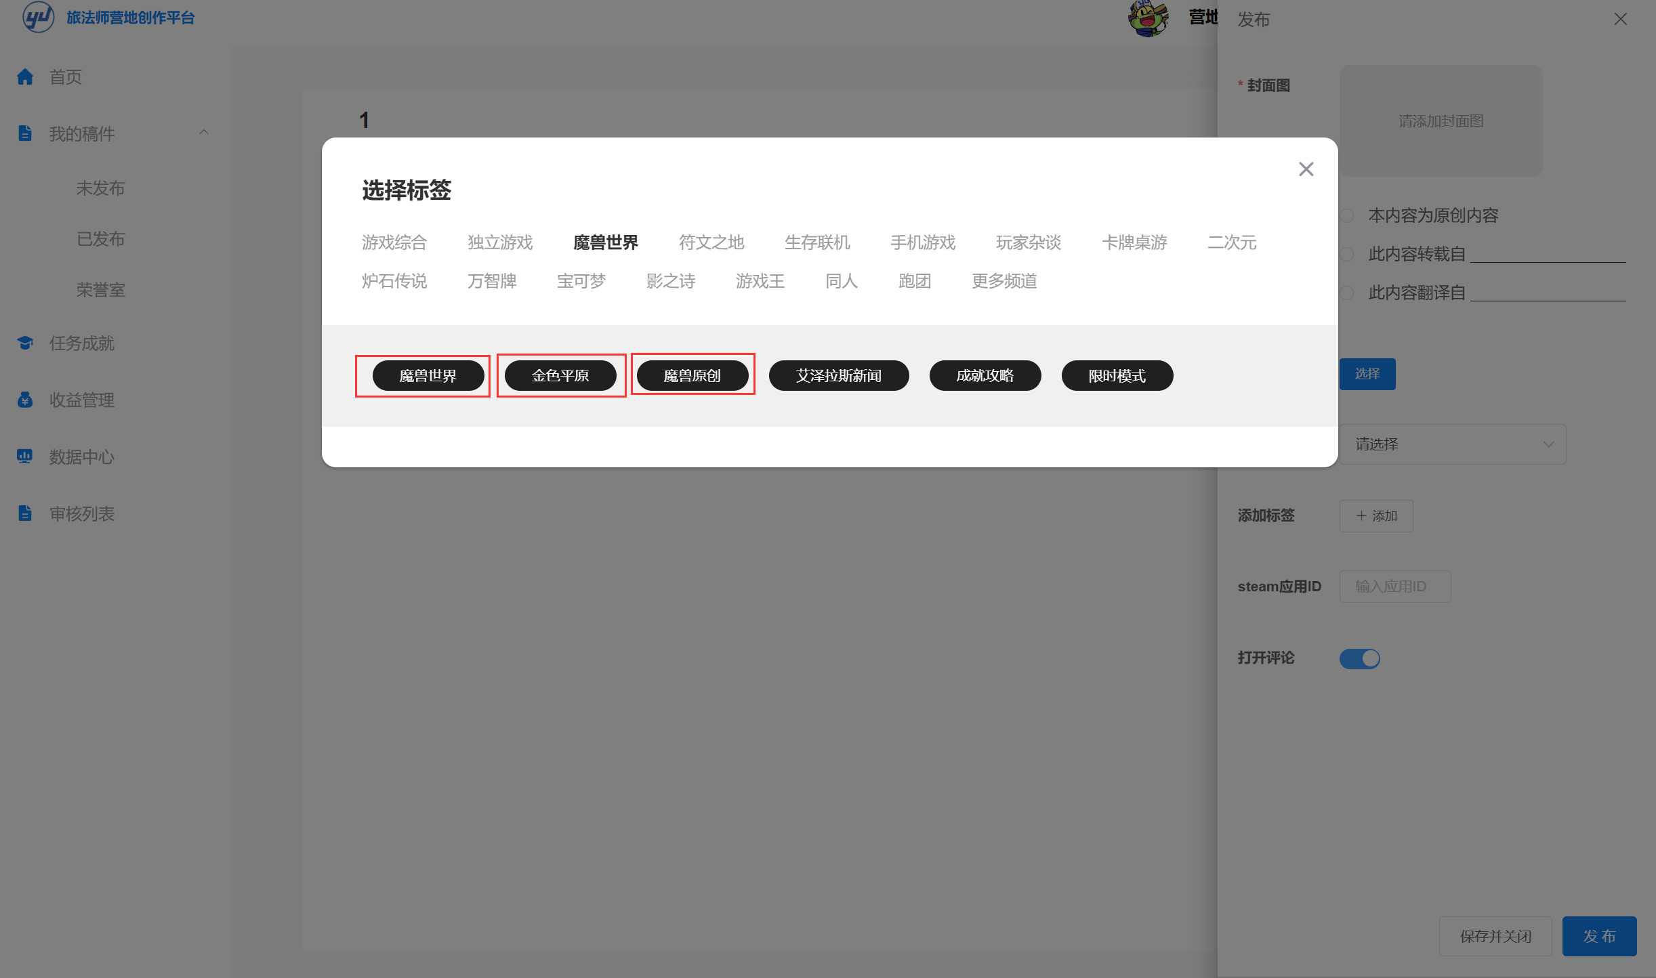The width and height of the screenshot is (1656, 978).
Task: Select the 影之诗 category tab
Action: (x=671, y=280)
